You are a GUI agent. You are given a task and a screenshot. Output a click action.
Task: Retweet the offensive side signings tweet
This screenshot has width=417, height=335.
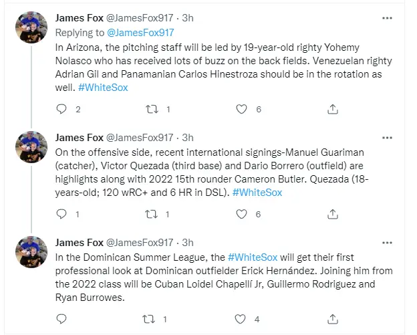(152, 214)
